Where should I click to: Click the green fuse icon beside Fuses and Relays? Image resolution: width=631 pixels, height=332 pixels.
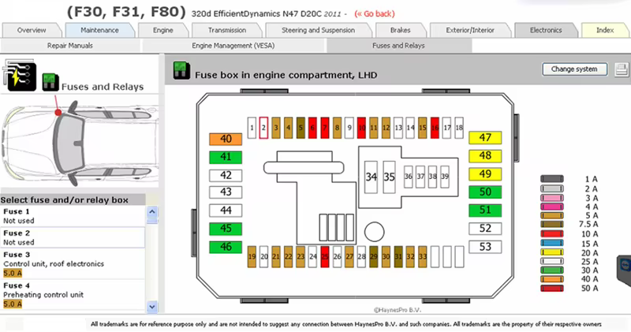pyautogui.click(x=50, y=82)
